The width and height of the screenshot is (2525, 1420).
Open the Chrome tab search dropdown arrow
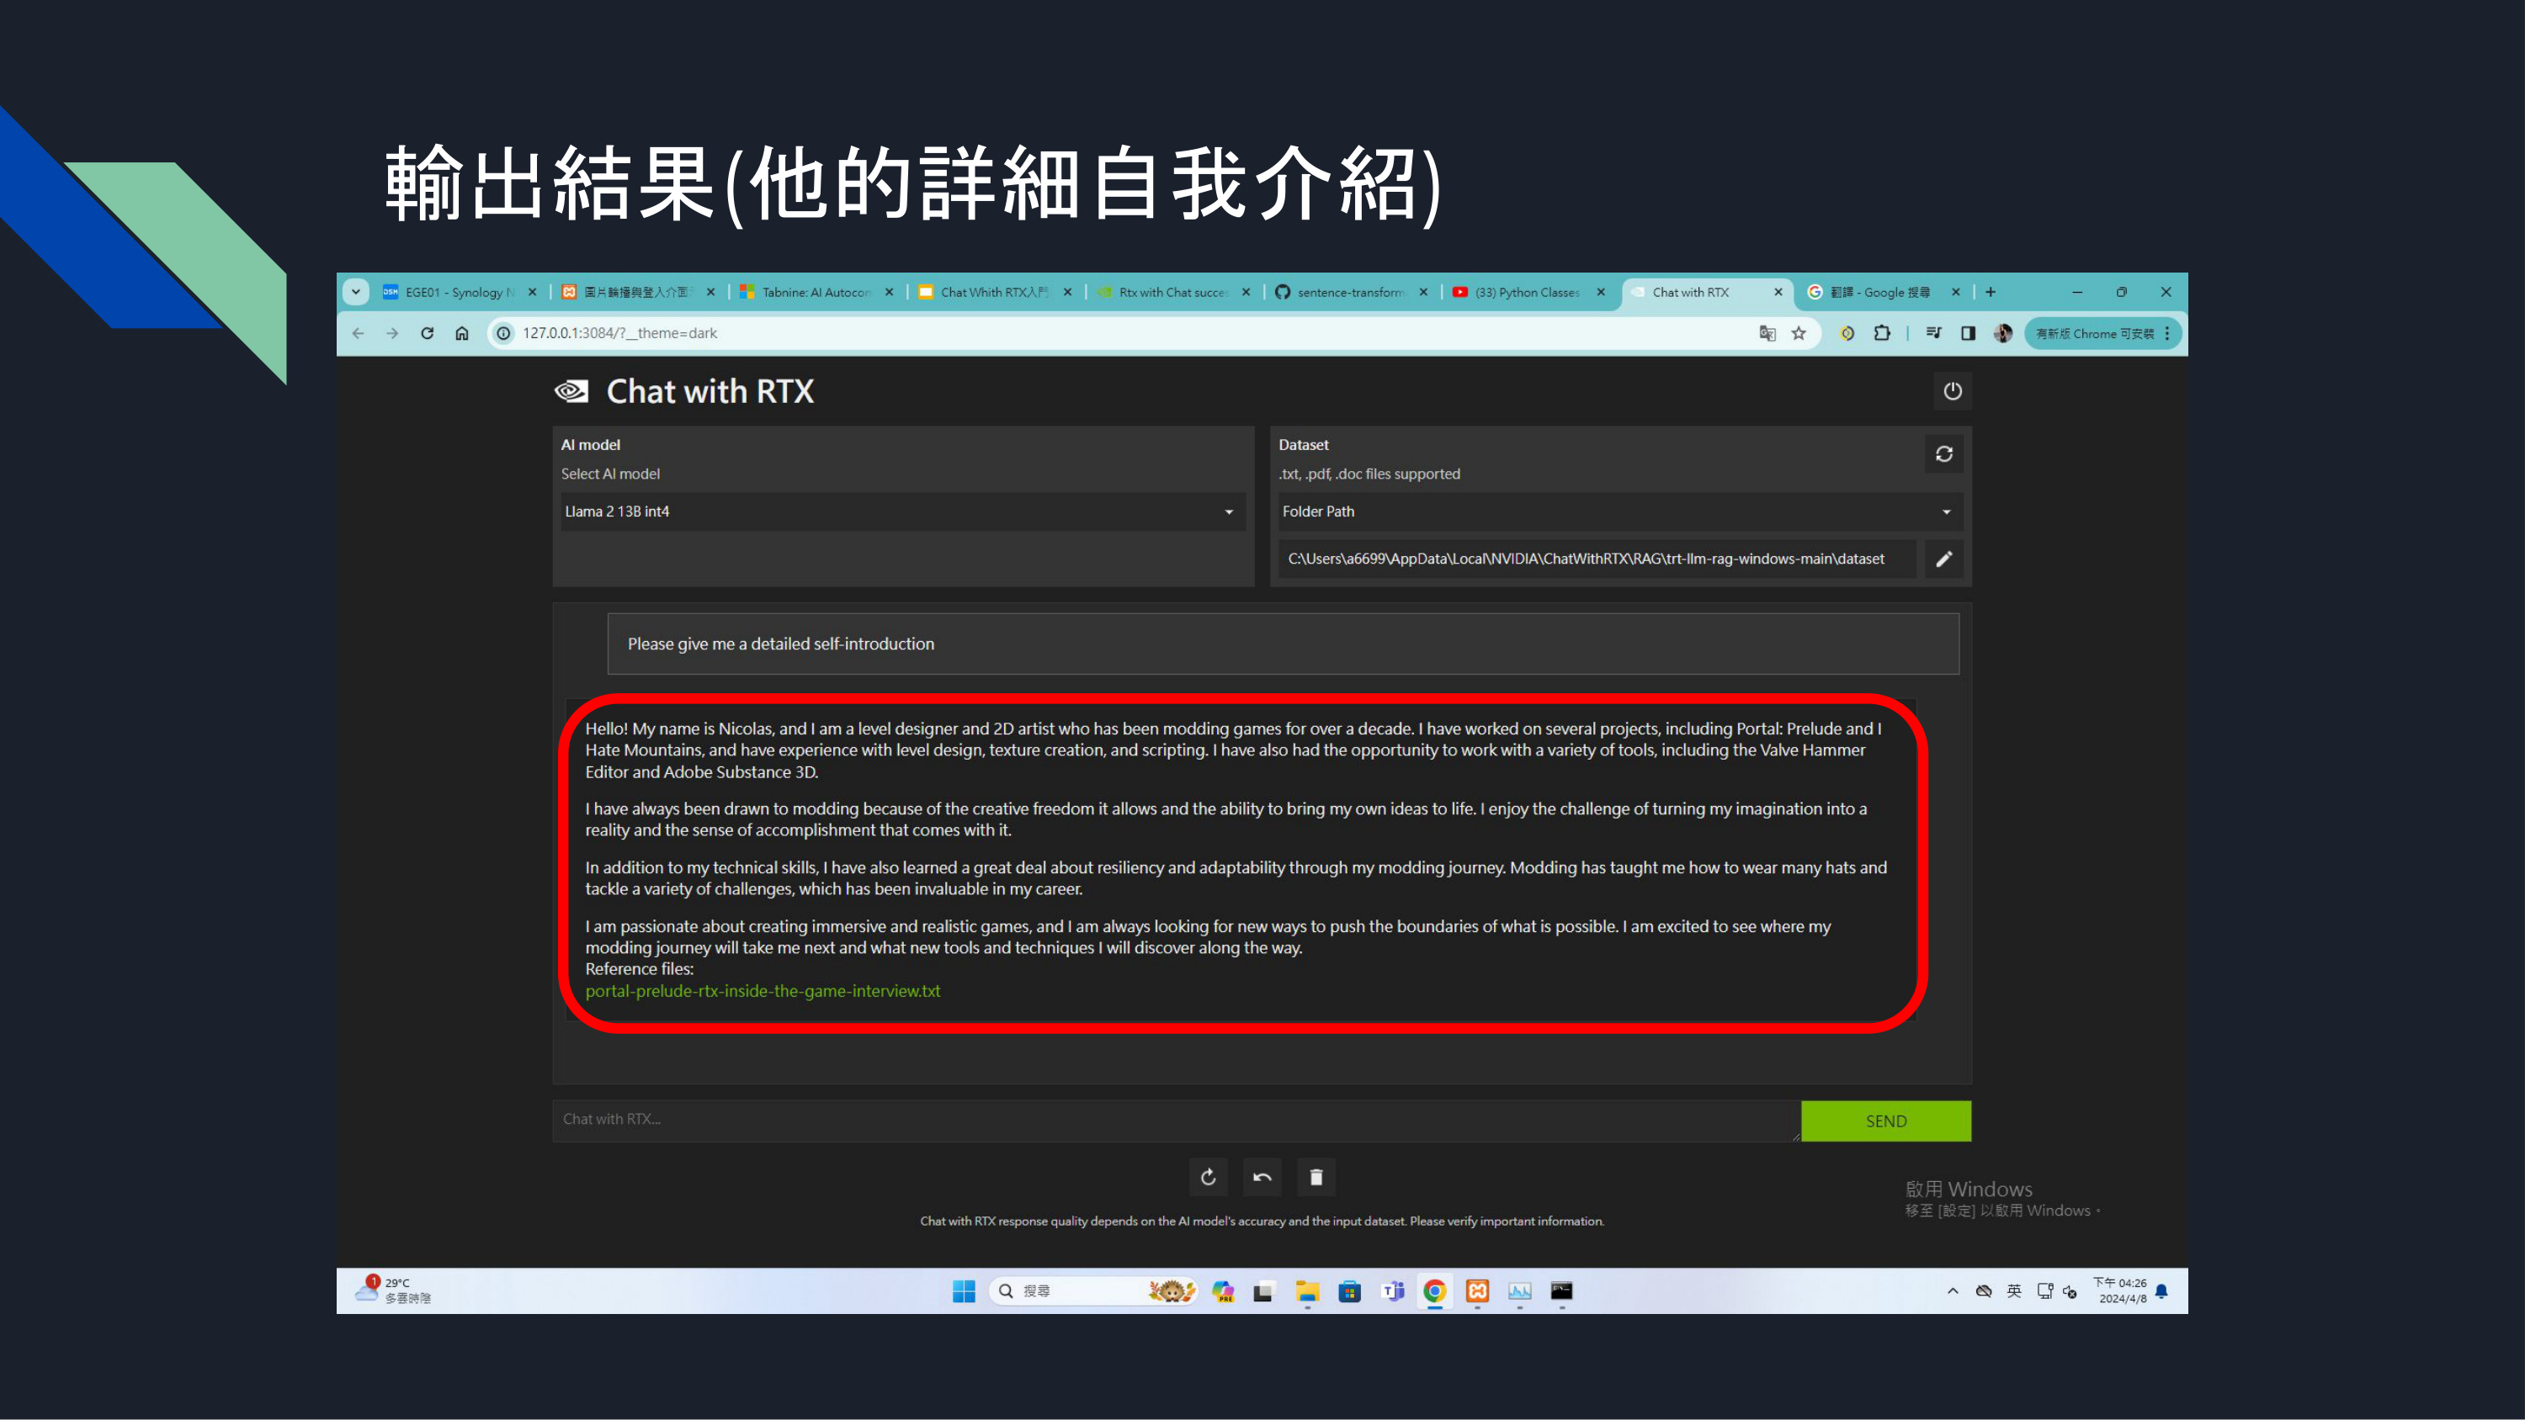356,292
